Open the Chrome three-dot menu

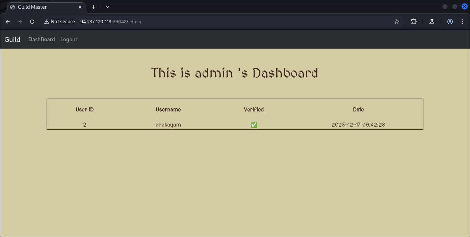pyautogui.click(x=462, y=22)
